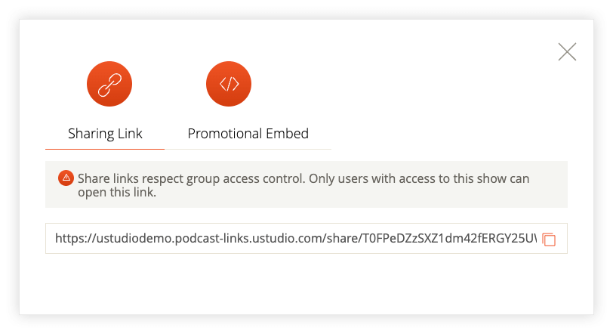Click the alert icon in the notice banner

(66, 178)
